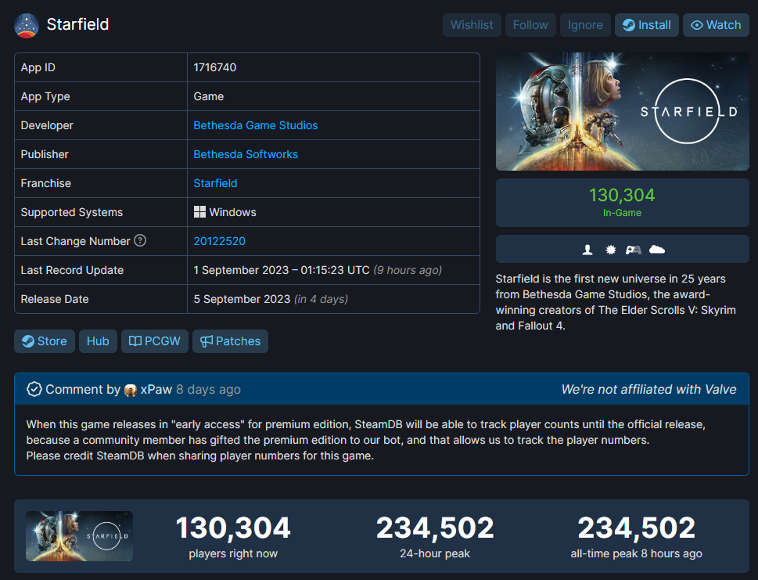Click the controller support icon
The height and width of the screenshot is (580, 758).
(x=634, y=250)
